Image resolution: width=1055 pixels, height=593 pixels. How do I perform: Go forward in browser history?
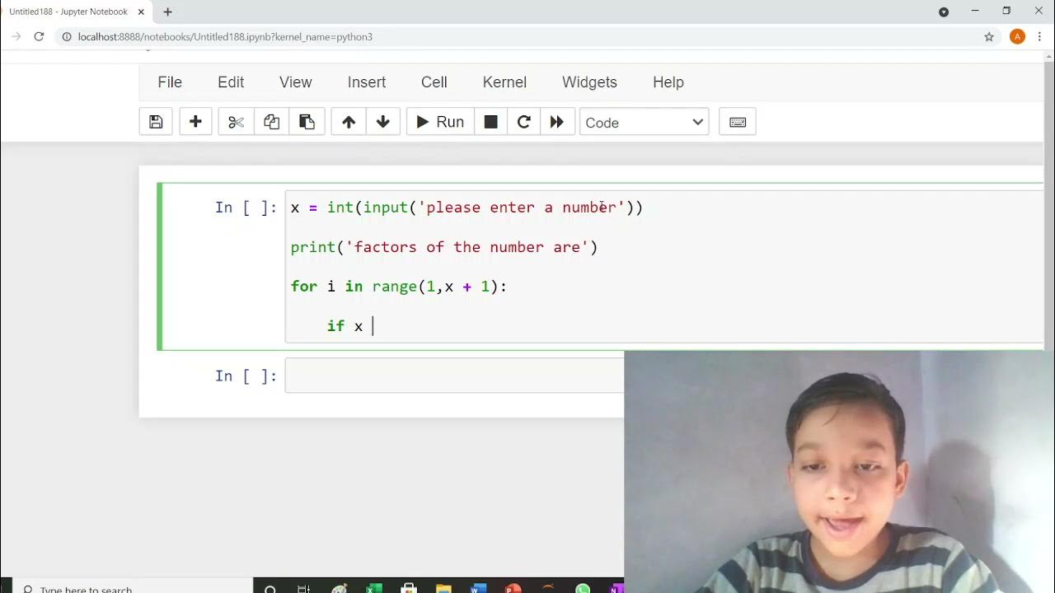click(16, 37)
